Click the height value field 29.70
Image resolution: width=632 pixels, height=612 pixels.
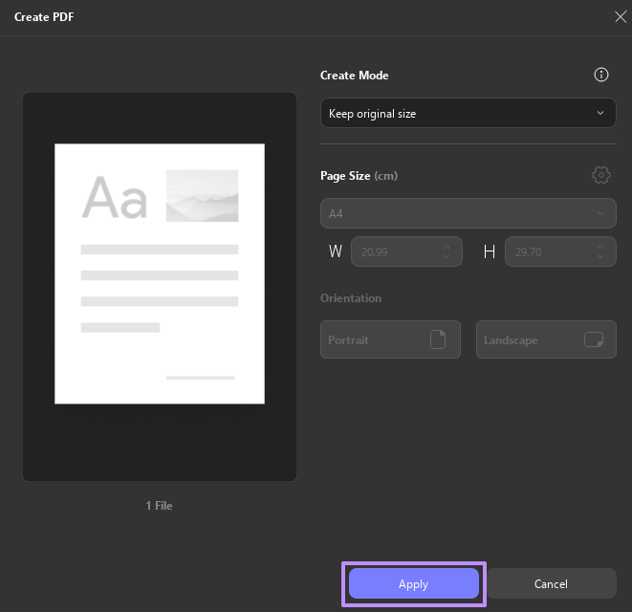560,251
